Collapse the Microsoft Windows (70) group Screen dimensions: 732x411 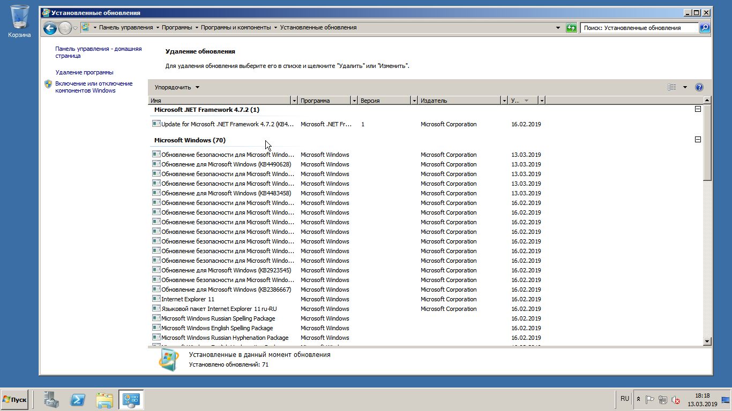[698, 140]
